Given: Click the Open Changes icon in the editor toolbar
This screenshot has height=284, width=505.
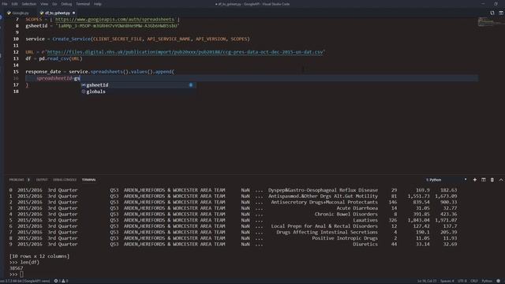Looking at the screenshot, I should (x=492, y=13).
